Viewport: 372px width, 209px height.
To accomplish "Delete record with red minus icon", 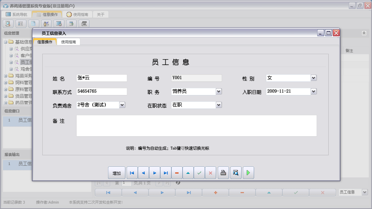I will 177,173.
